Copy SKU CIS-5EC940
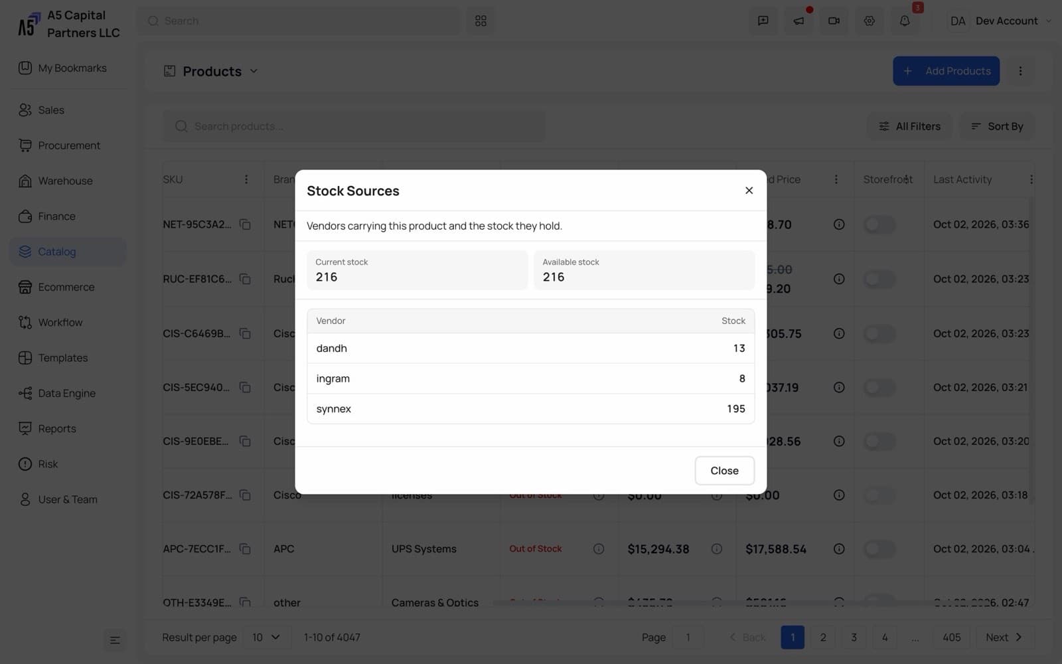The image size is (1062, 664). [245, 387]
